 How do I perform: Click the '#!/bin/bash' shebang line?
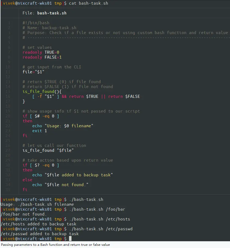click(36, 23)
